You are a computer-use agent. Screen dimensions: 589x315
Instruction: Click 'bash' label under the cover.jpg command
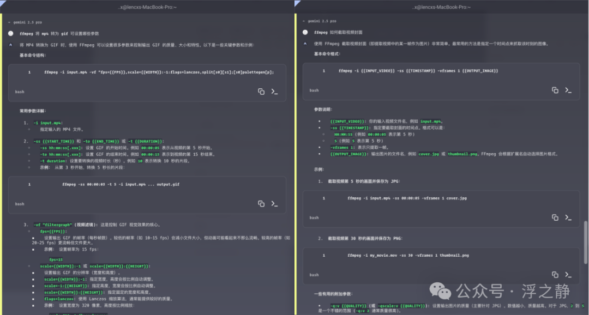[x=314, y=218]
